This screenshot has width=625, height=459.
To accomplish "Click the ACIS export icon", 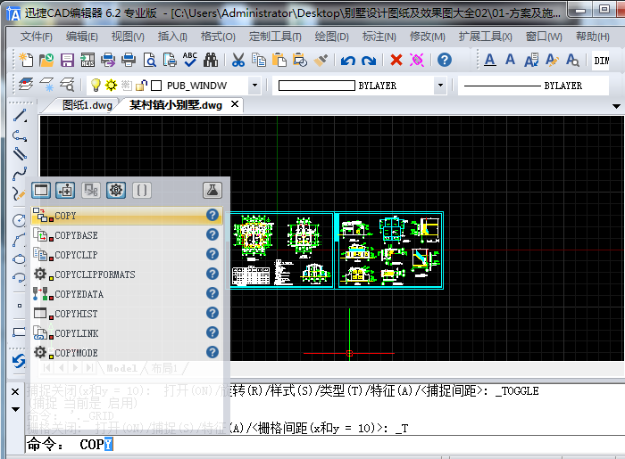I will tap(87, 60).
